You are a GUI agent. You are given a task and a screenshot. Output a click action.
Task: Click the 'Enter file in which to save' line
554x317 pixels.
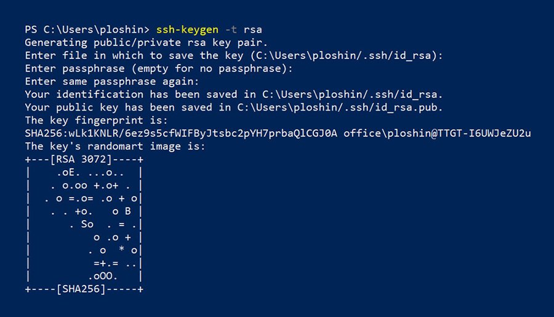point(234,55)
